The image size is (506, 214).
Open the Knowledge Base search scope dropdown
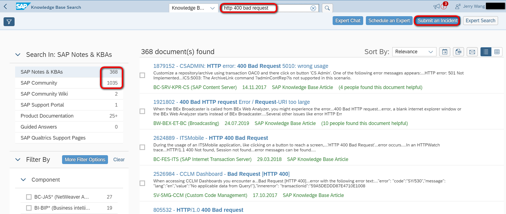[x=193, y=8]
